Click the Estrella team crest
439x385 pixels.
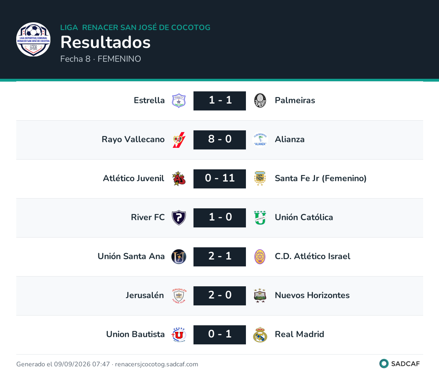tap(178, 101)
